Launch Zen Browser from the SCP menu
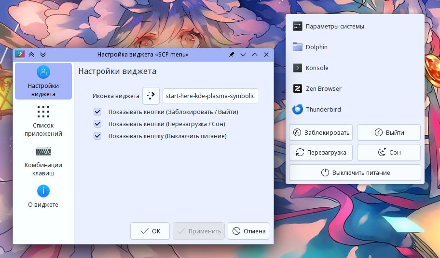 tap(355, 88)
